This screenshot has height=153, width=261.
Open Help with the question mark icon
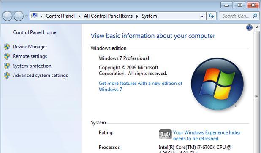tap(249, 27)
